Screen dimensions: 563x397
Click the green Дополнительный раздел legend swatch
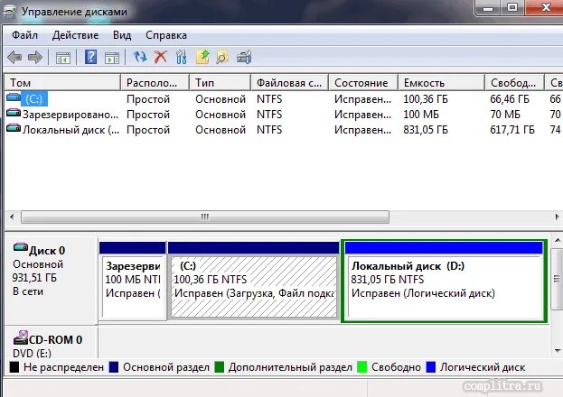[219, 367]
